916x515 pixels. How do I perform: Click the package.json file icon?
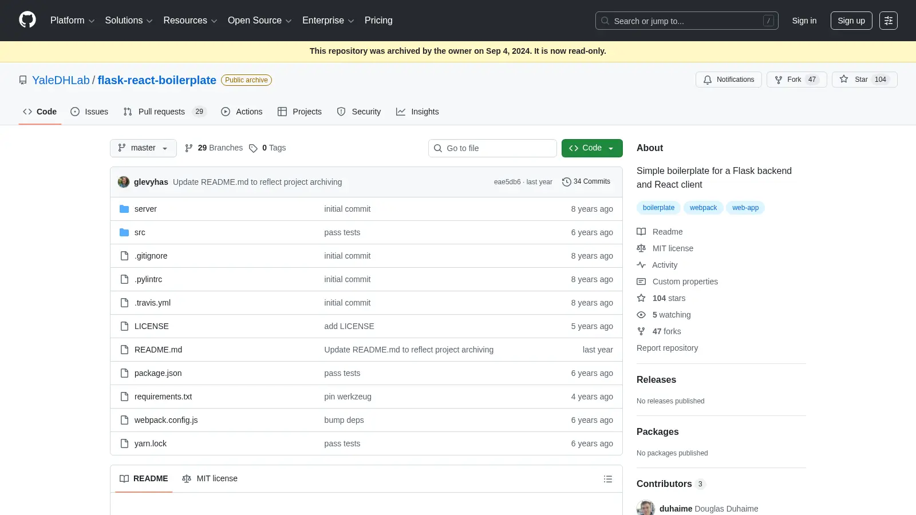(124, 373)
